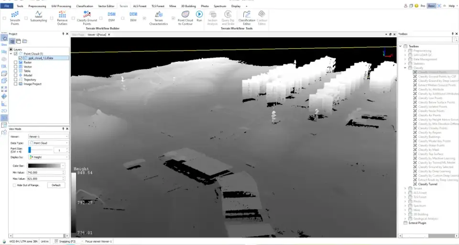Close the Viewer-1[Focus] tab
The width and height of the screenshot is (459, 245).
pos(109,34)
